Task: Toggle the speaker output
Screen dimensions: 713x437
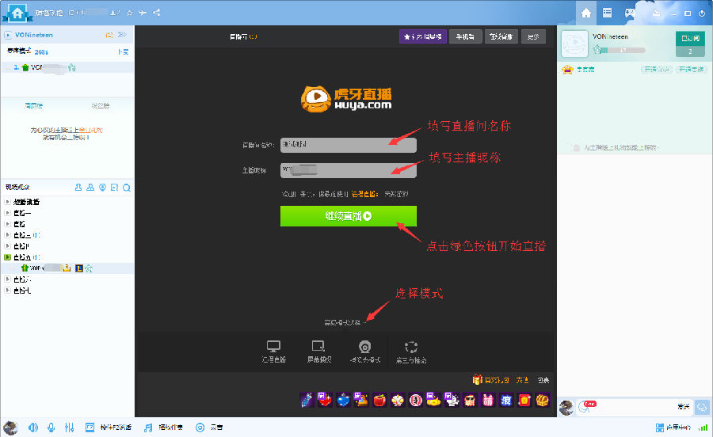Action: 32,427
